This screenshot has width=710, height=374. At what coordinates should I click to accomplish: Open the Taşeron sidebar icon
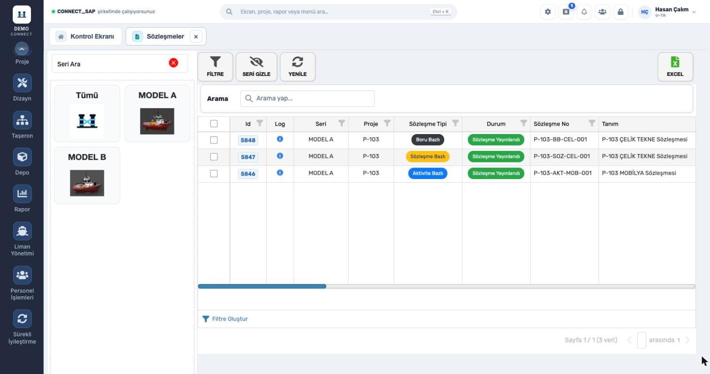pos(22,120)
